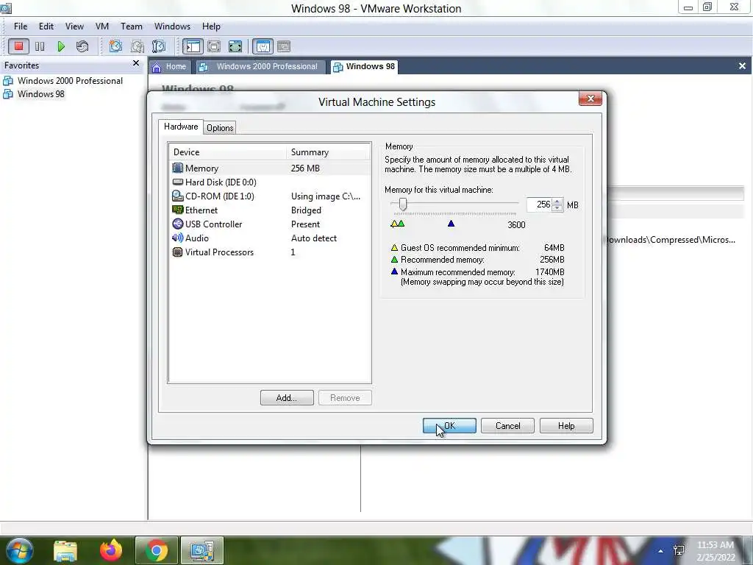Open the Windows menu
Screen dimensions: 753x565
(x=172, y=26)
